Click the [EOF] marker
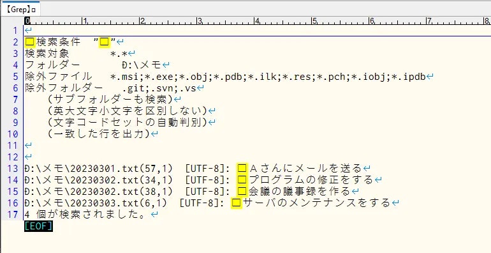491x253 pixels. click(x=38, y=226)
